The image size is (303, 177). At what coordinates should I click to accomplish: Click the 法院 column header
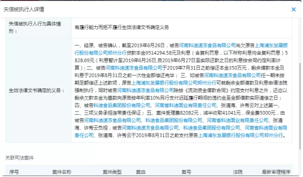[238, 172]
